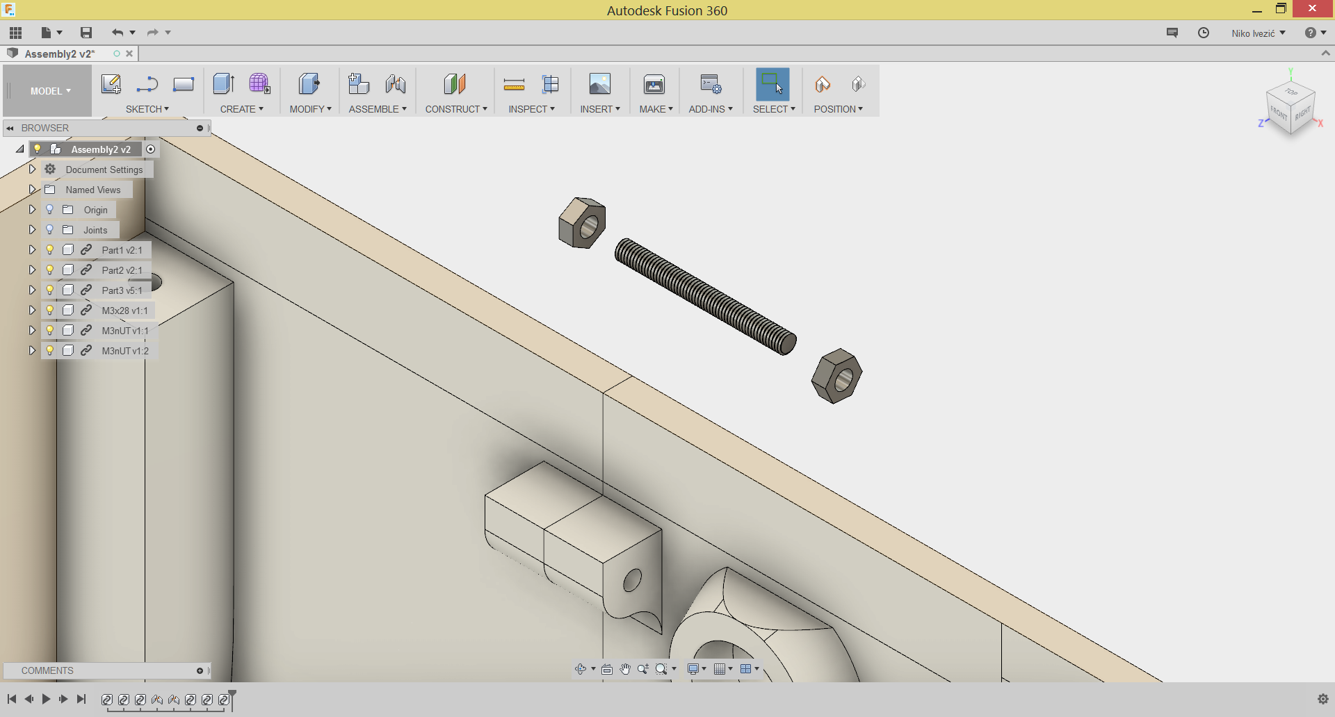The height and width of the screenshot is (717, 1335).
Task: Toggle visibility bulb of Part1 v2:1
Action: (x=50, y=249)
